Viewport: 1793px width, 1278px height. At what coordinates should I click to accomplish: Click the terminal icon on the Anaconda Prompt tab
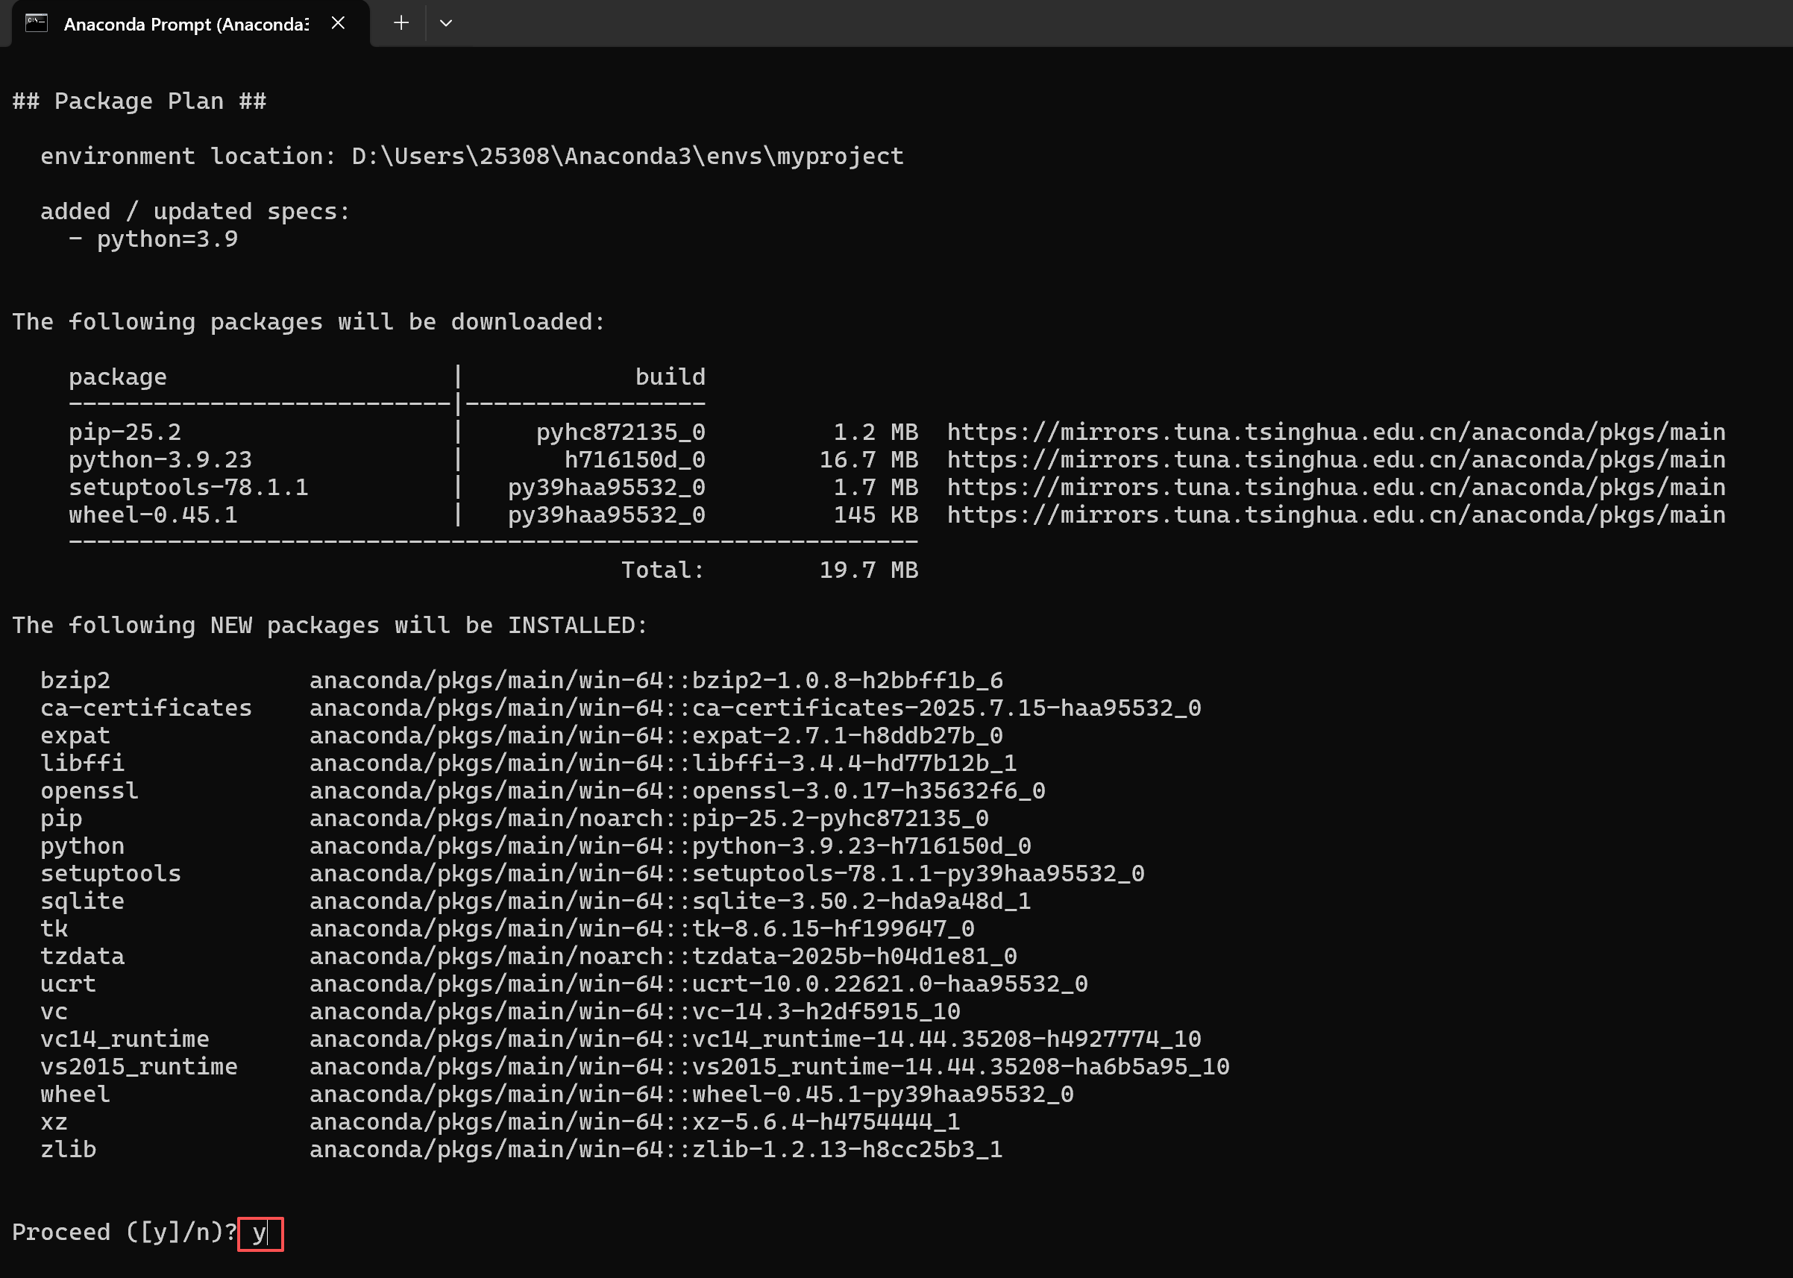click(37, 24)
